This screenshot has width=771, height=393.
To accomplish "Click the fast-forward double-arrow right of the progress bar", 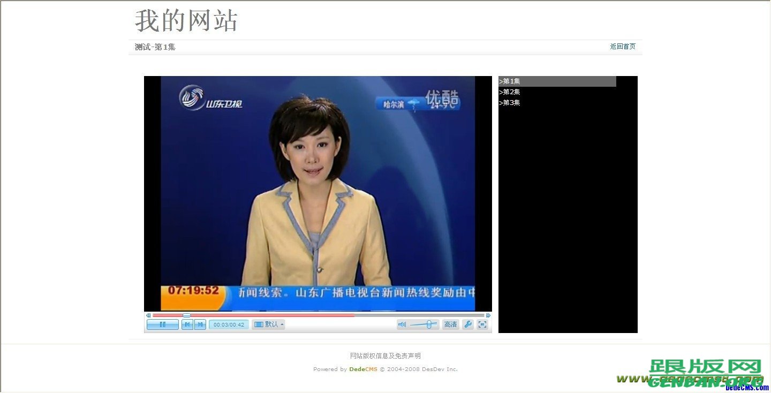I will click(489, 315).
